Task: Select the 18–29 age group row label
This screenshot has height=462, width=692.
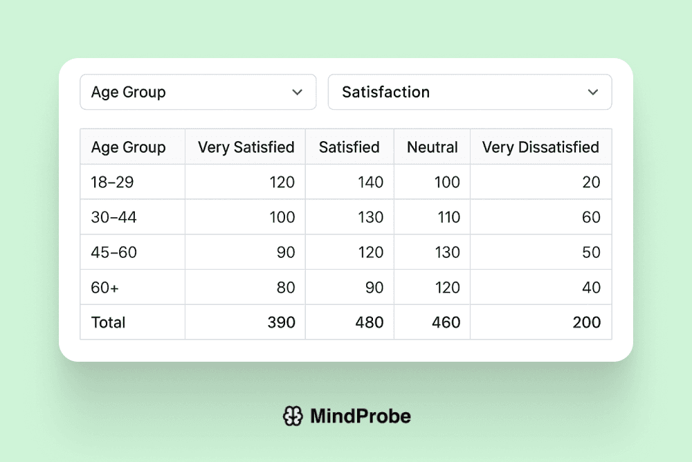Action: (109, 182)
